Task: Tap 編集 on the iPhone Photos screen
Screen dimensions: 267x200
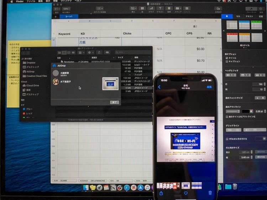Action: coord(209,87)
